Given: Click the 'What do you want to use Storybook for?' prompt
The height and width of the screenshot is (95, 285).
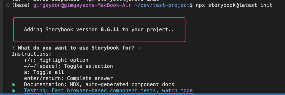Looking at the screenshot, I should point(76,48).
